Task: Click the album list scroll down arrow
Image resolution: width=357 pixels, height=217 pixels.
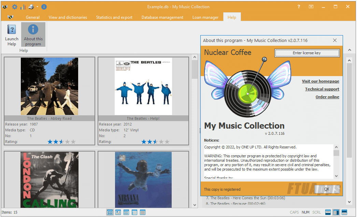Action: click(x=195, y=205)
